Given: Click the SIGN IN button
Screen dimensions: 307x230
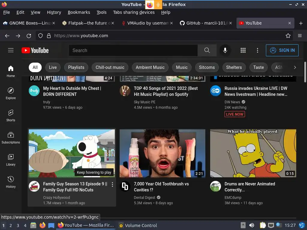Looking at the screenshot, I should [282, 50].
